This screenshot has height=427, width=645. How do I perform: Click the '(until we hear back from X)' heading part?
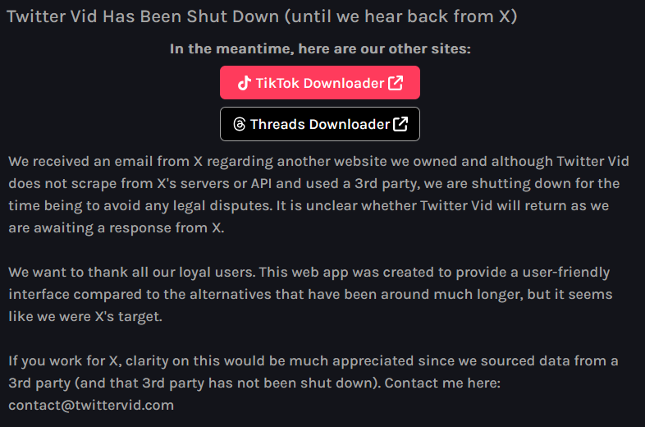pos(400,16)
